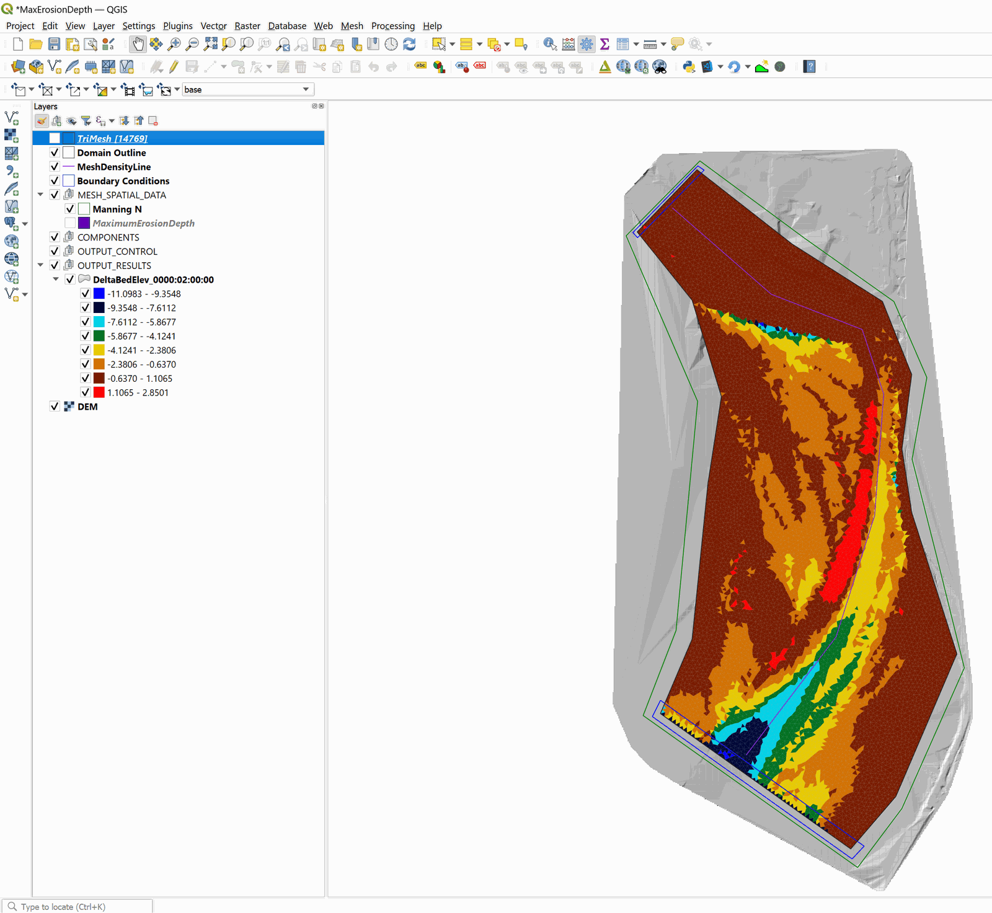Click the Save Project floppy icon
The image size is (992, 913).
[54, 44]
